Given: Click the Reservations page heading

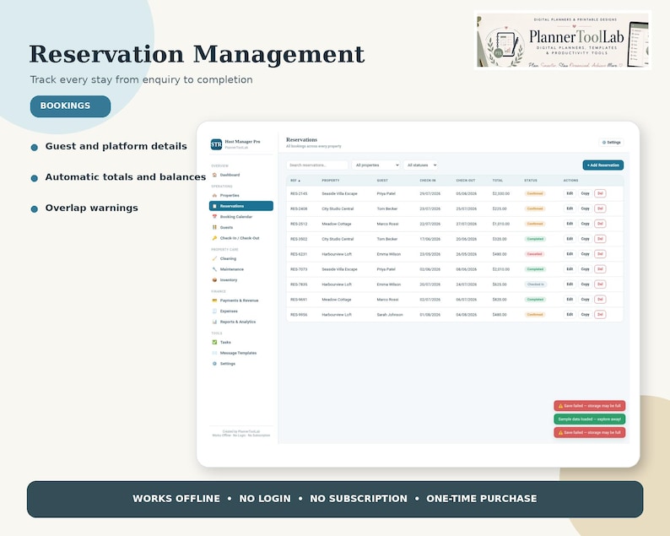Looking at the screenshot, I should pos(302,140).
